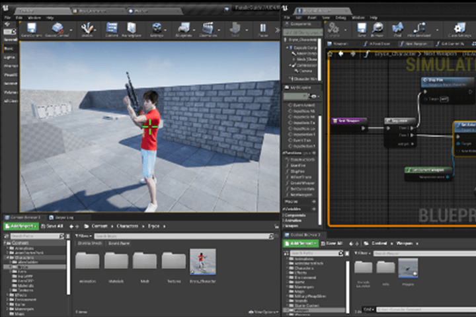This screenshot has height=317, width=476.
Task: Click the left content browser asset search field
Action: [184, 236]
